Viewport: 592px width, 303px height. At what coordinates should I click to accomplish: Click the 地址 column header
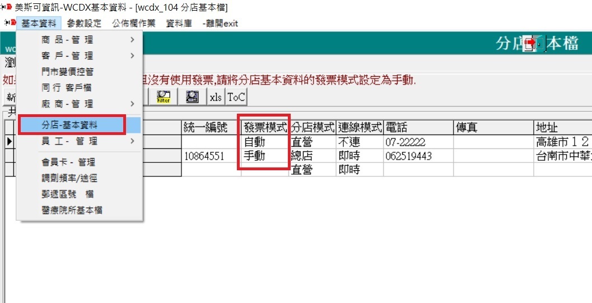[562, 128]
